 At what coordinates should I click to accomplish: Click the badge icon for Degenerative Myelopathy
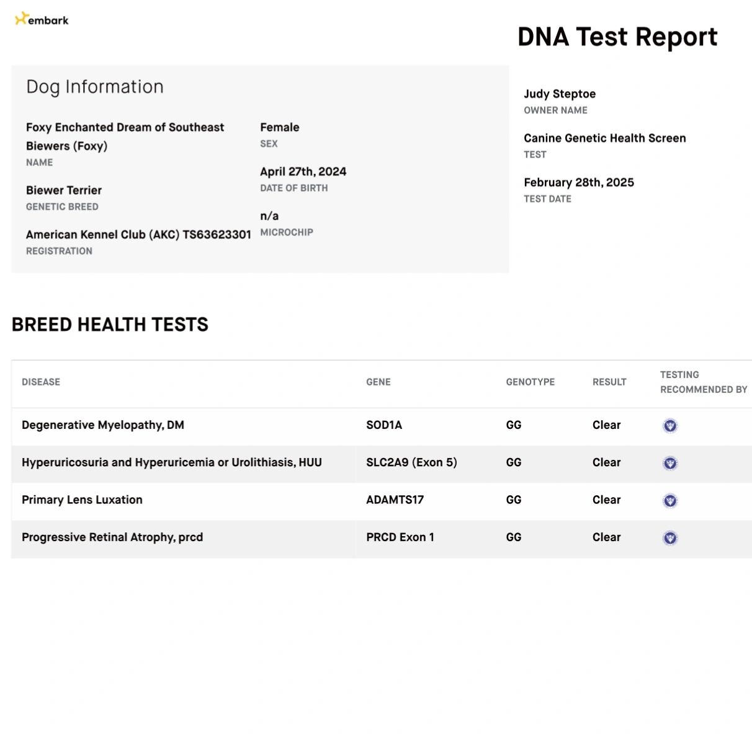(670, 426)
